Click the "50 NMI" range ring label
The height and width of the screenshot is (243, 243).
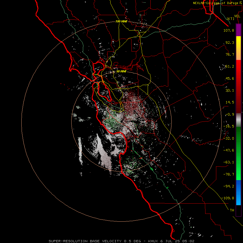121,71
